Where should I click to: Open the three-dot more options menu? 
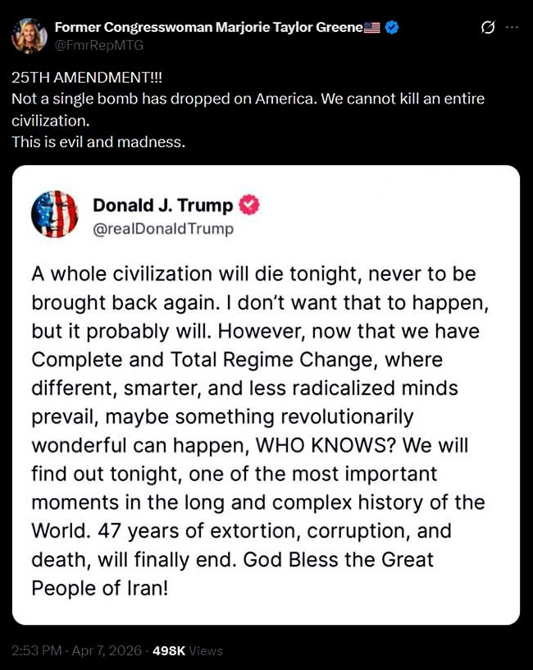(512, 27)
